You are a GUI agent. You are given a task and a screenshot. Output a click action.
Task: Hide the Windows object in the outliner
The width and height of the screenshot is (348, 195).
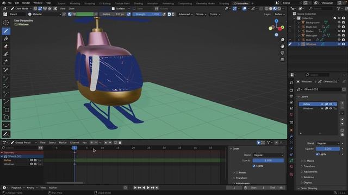[339, 44]
